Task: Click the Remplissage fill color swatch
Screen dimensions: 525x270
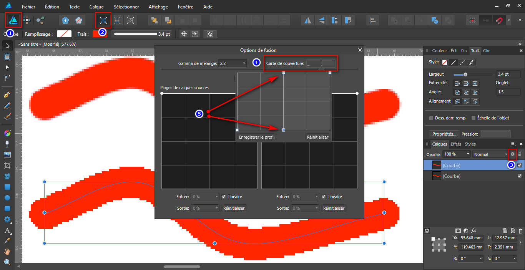Action: [x=64, y=34]
